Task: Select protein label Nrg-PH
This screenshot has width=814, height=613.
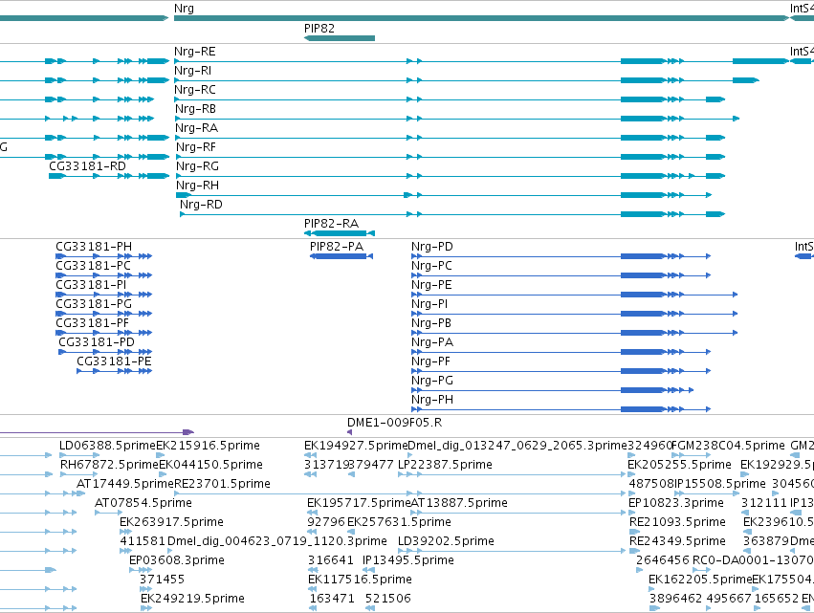Action: [432, 400]
